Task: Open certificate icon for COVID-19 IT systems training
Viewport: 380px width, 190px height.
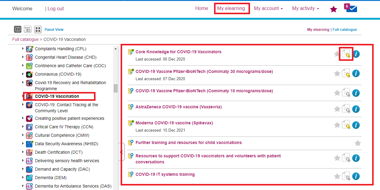Action: click(x=346, y=176)
